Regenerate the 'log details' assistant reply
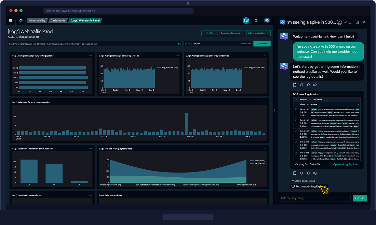 point(301,85)
